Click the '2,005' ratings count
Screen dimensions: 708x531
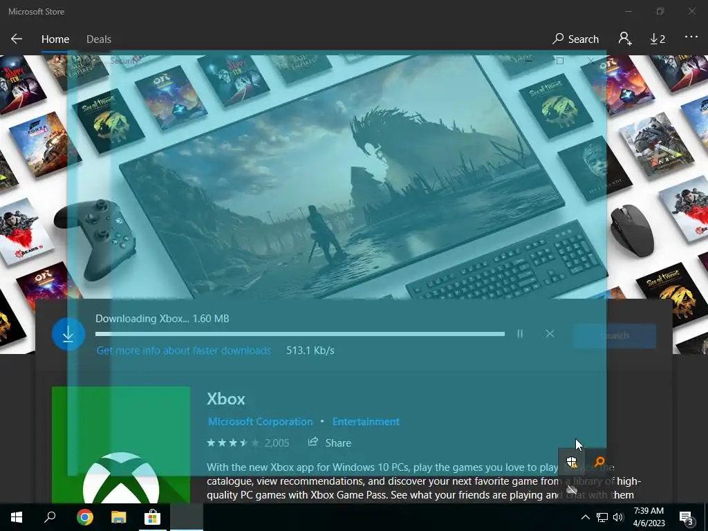(x=277, y=443)
